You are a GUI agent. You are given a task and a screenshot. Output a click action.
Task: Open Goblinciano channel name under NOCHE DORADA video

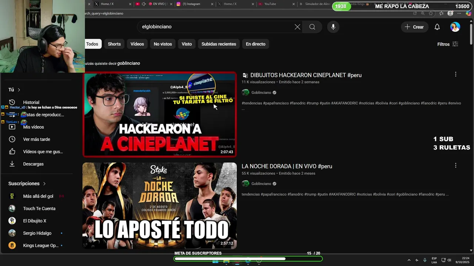(261, 184)
